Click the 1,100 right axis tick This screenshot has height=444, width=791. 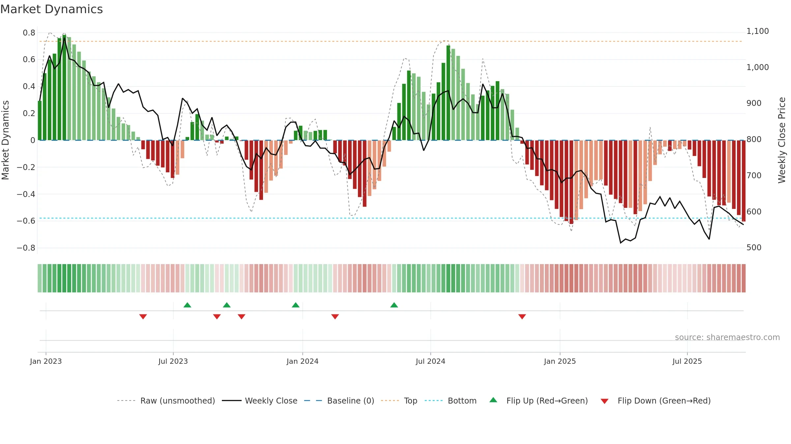(x=758, y=31)
